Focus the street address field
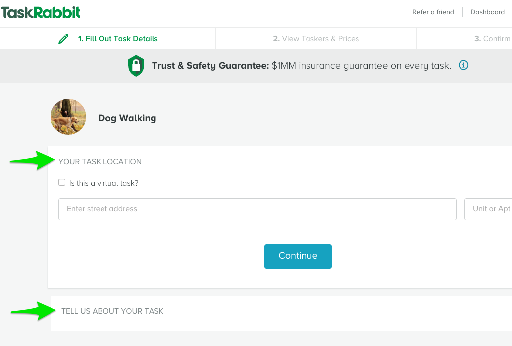512x346 pixels. coord(257,209)
